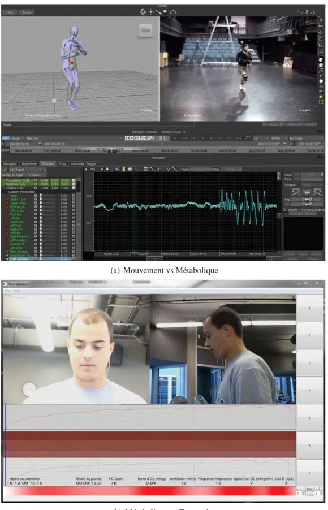Toggle the Enable TimeWarp Display checkbox

click(x=285, y=210)
